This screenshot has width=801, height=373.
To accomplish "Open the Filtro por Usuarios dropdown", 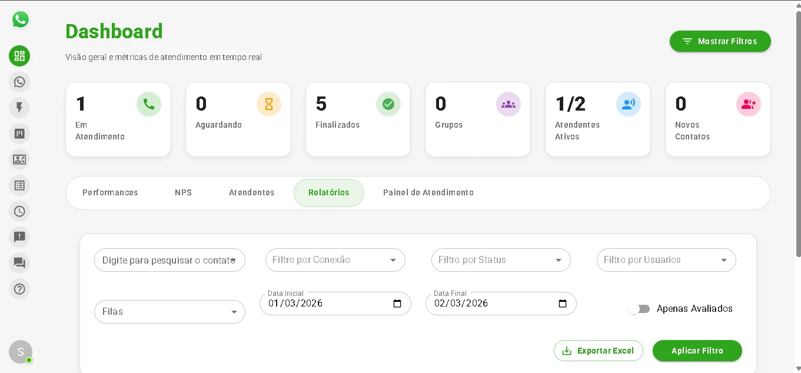I will click(666, 260).
